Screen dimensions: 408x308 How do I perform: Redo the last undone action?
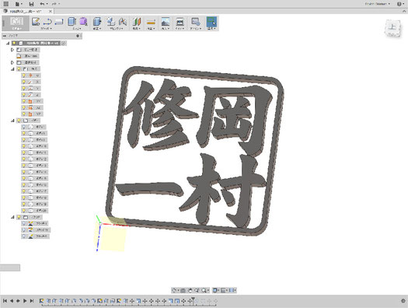(54, 4)
